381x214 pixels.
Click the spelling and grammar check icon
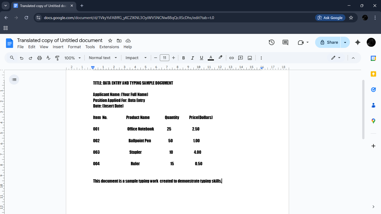click(48, 58)
